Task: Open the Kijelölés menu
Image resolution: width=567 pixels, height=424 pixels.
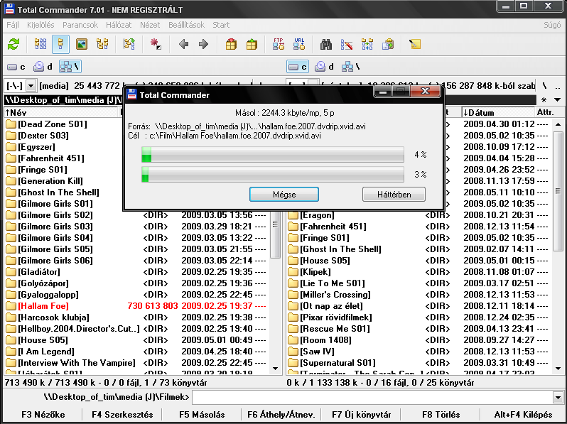Action: coord(40,25)
